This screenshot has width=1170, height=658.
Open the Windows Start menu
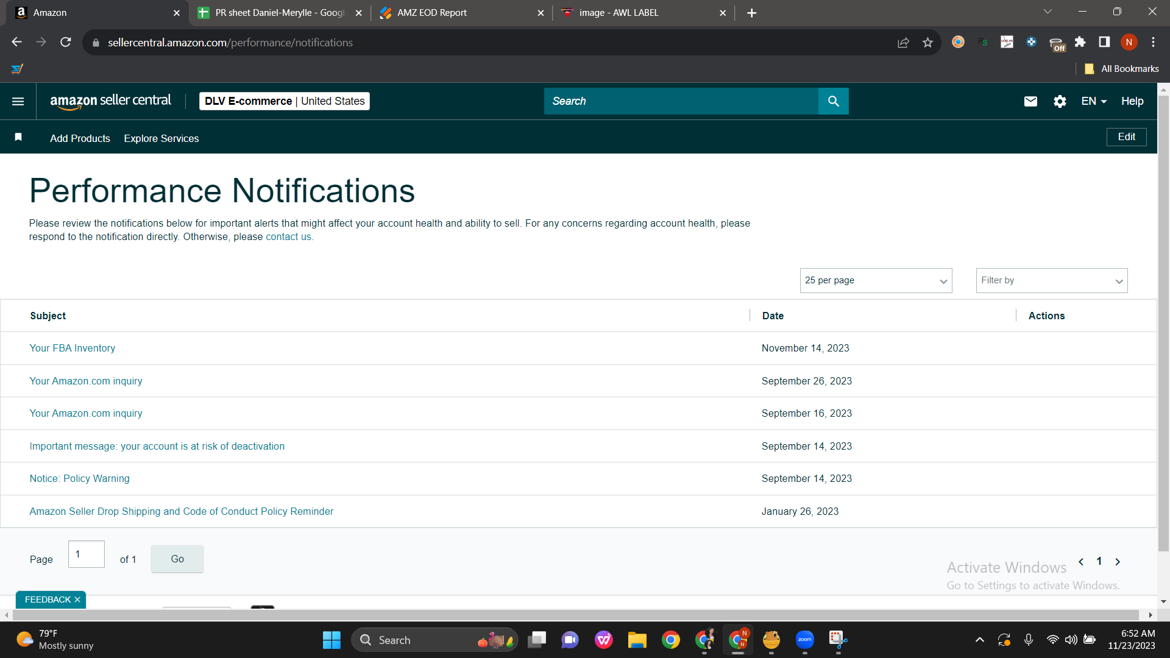pos(331,640)
